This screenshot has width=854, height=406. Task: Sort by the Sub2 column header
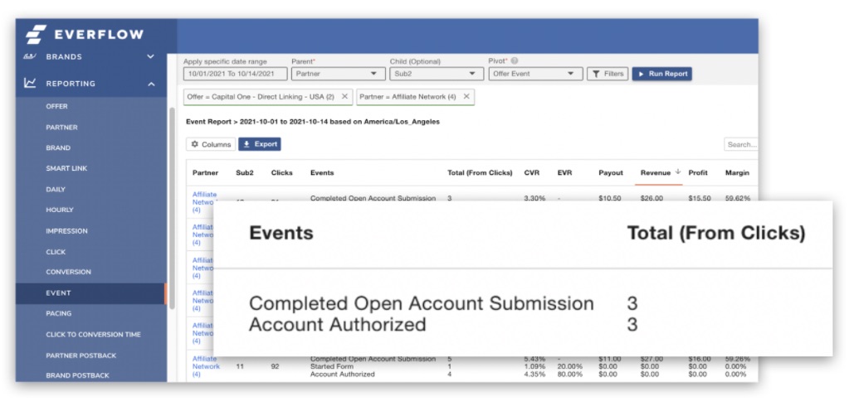(245, 173)
